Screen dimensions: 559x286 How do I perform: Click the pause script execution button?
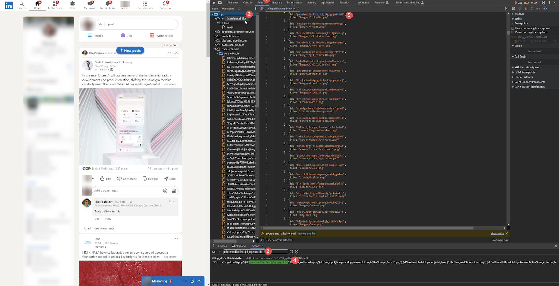(514, 9)
